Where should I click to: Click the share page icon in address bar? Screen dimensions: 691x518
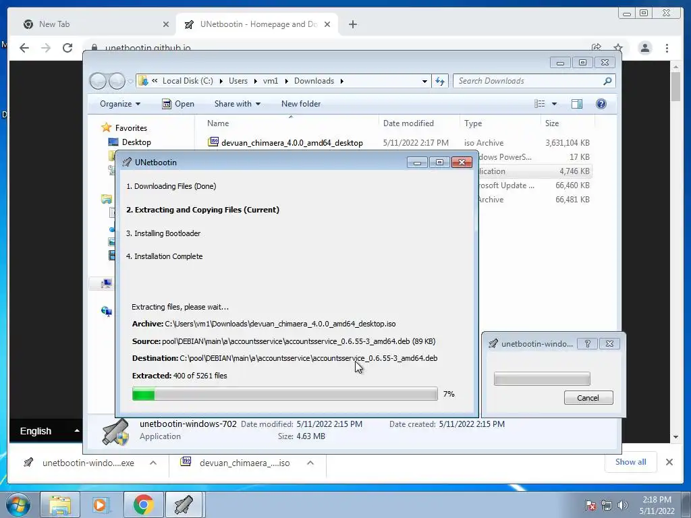[x=597, y=47]
